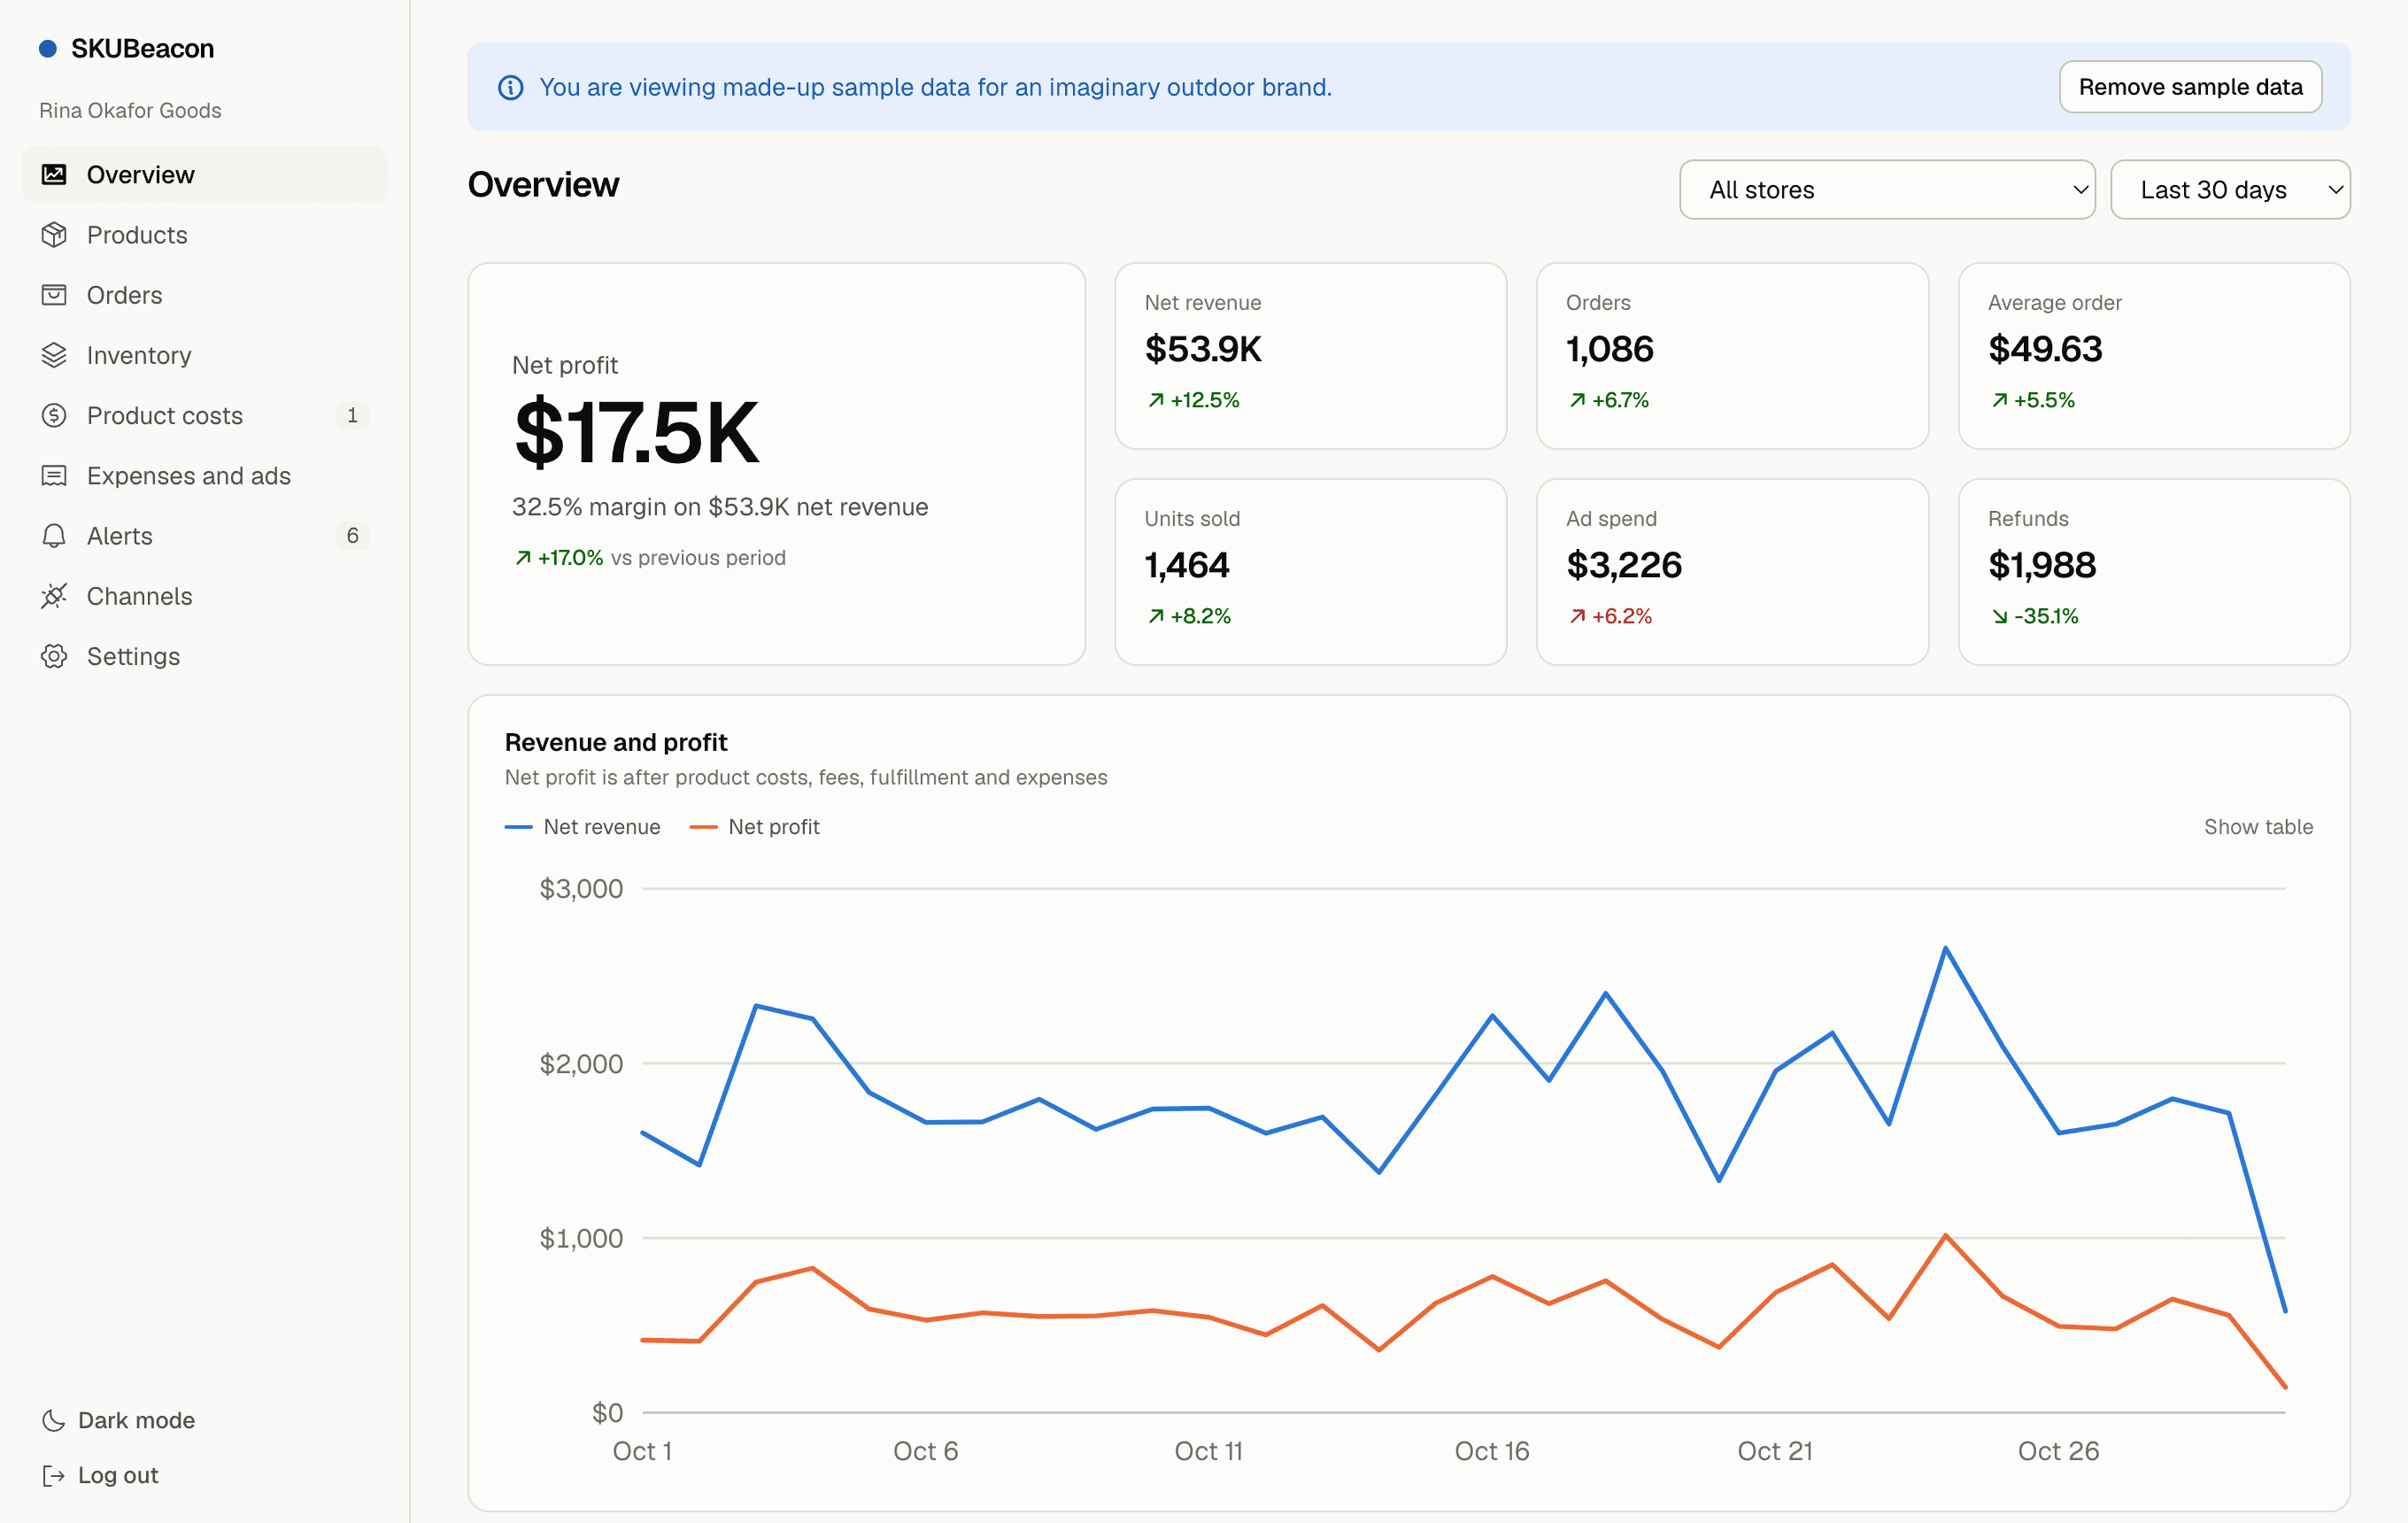
Task: Click the Oct 26 axis label
Action: pos(2057,1451)
